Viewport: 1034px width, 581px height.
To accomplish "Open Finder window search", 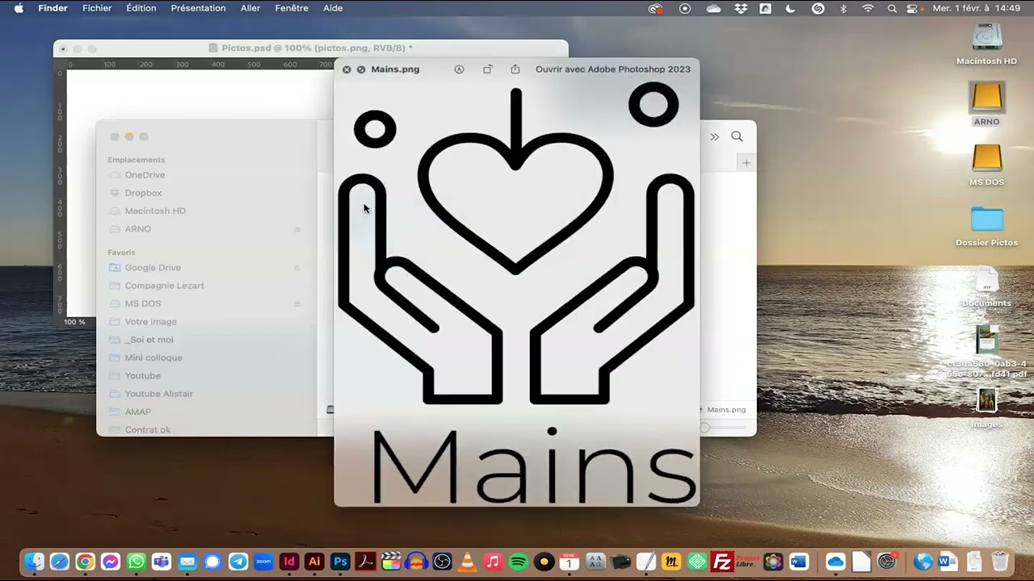I will point(737,136).
